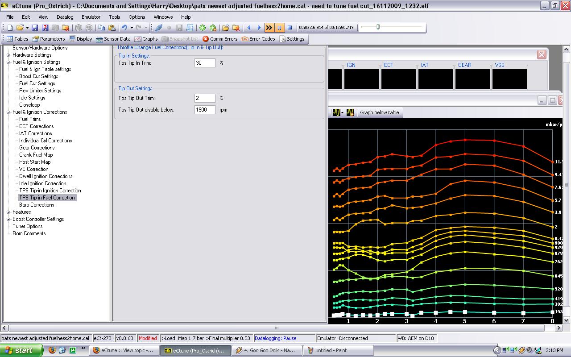Open the Display view
Viewport: 571px width, 357px height.
coord(81,39)
